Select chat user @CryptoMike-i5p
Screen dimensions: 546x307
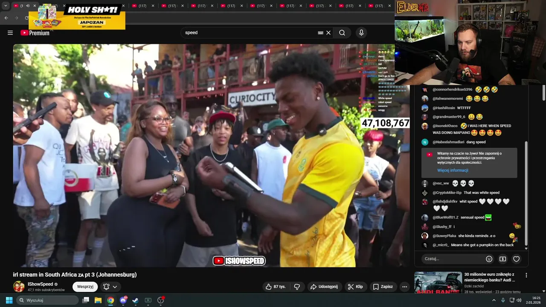click(447, 193)
